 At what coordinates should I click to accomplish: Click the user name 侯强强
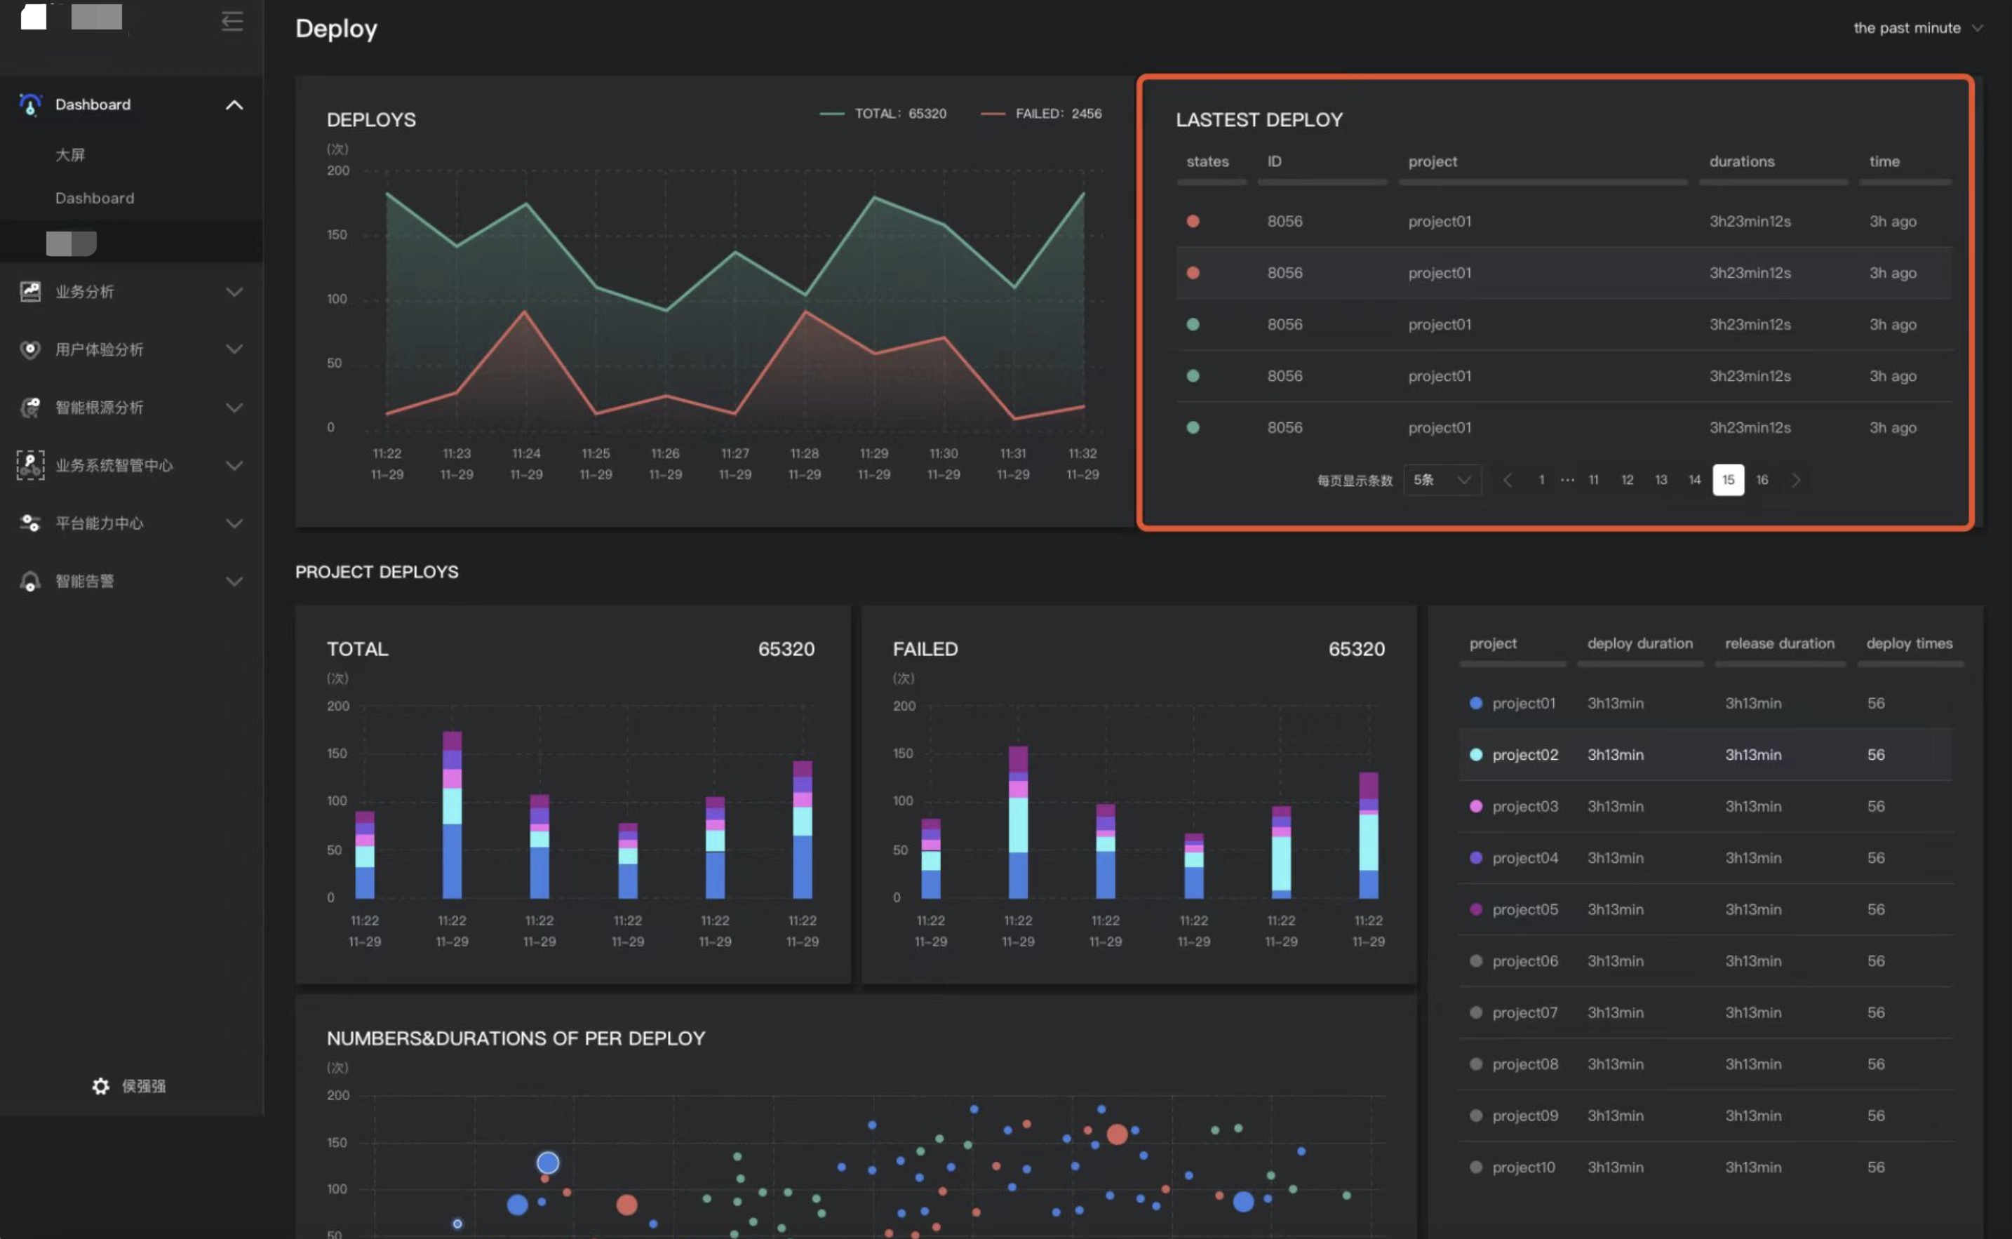click(x=143, y=1086)
